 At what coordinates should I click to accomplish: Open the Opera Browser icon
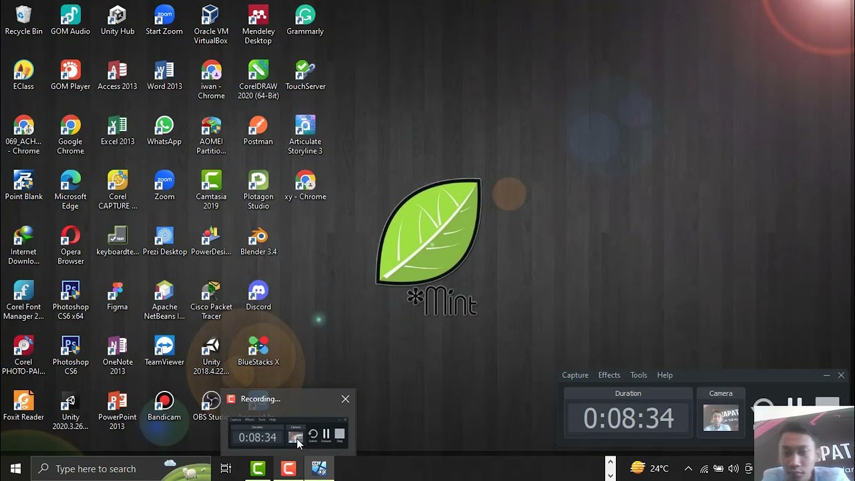point(70,246)
